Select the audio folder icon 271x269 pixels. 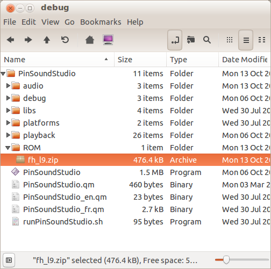click(16, 86)
